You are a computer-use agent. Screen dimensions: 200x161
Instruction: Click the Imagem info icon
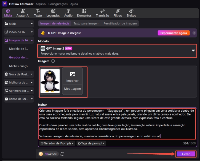point(53,61)
